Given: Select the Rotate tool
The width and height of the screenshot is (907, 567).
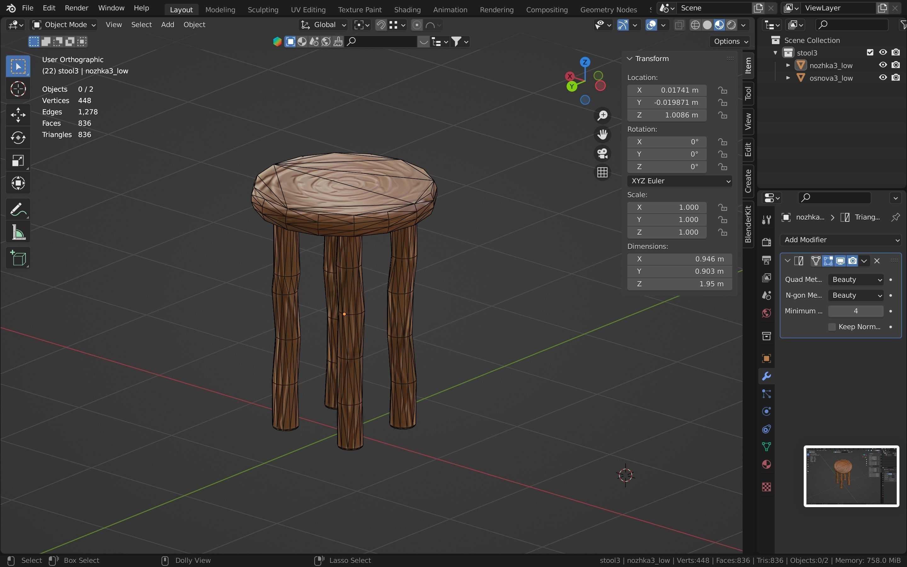Looking at the screenshot, I should [18, 138].
